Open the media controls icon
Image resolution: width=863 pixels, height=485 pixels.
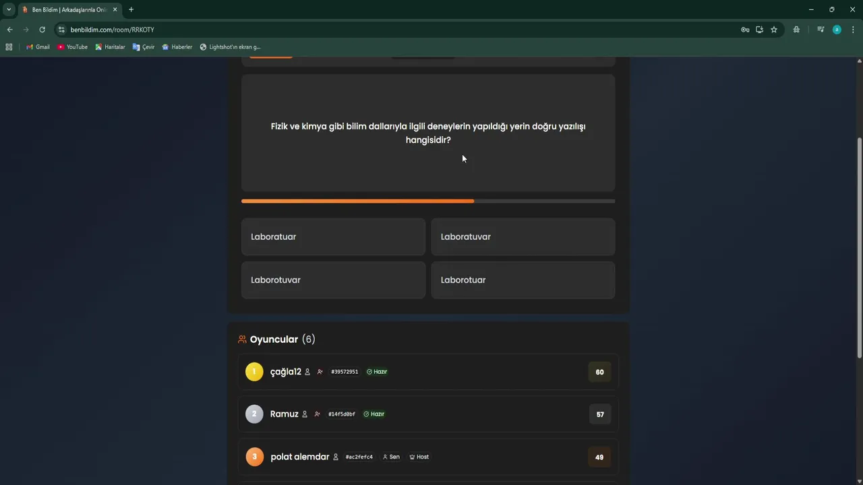[821, 30]
